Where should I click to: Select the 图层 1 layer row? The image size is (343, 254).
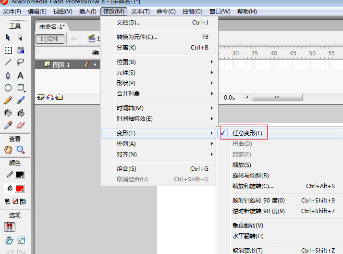click(67, 64)
